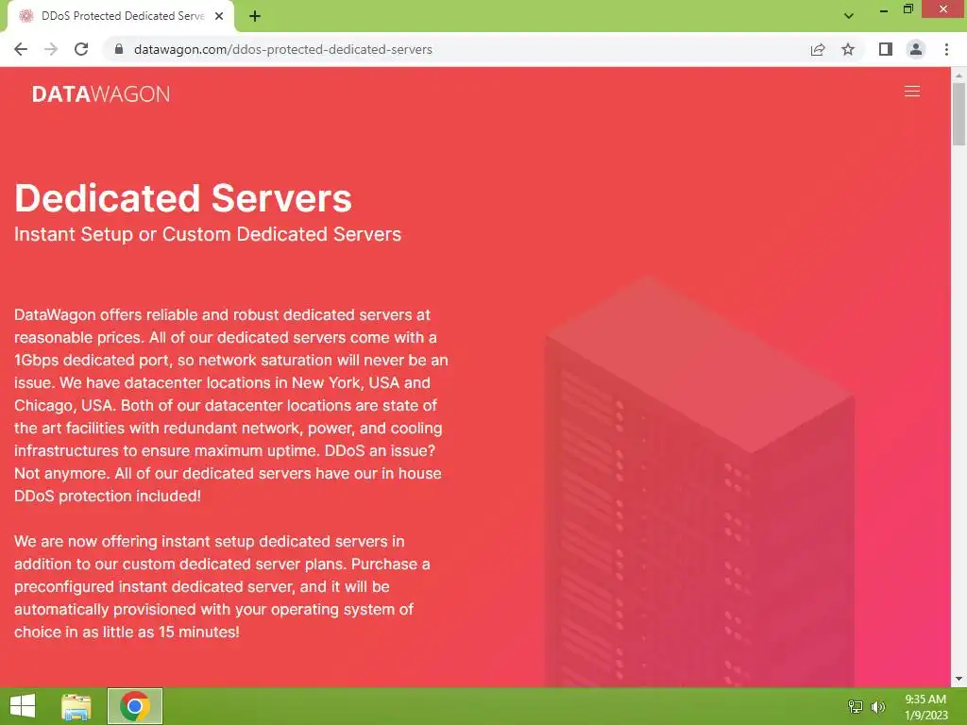This screenshot has height=725, width=967.
Task: Click the taskbar clock showing 9:35 AM
Action: coord(925,707)
